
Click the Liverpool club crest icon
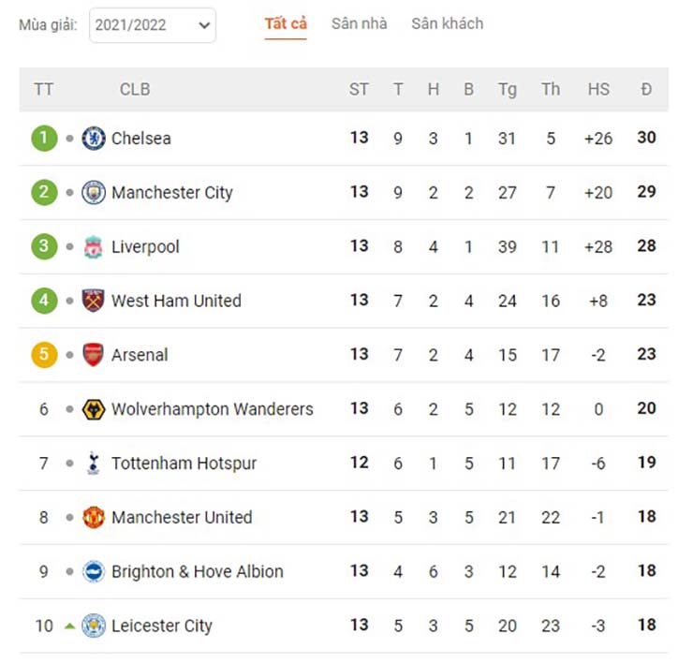click(x=94, y=247)
